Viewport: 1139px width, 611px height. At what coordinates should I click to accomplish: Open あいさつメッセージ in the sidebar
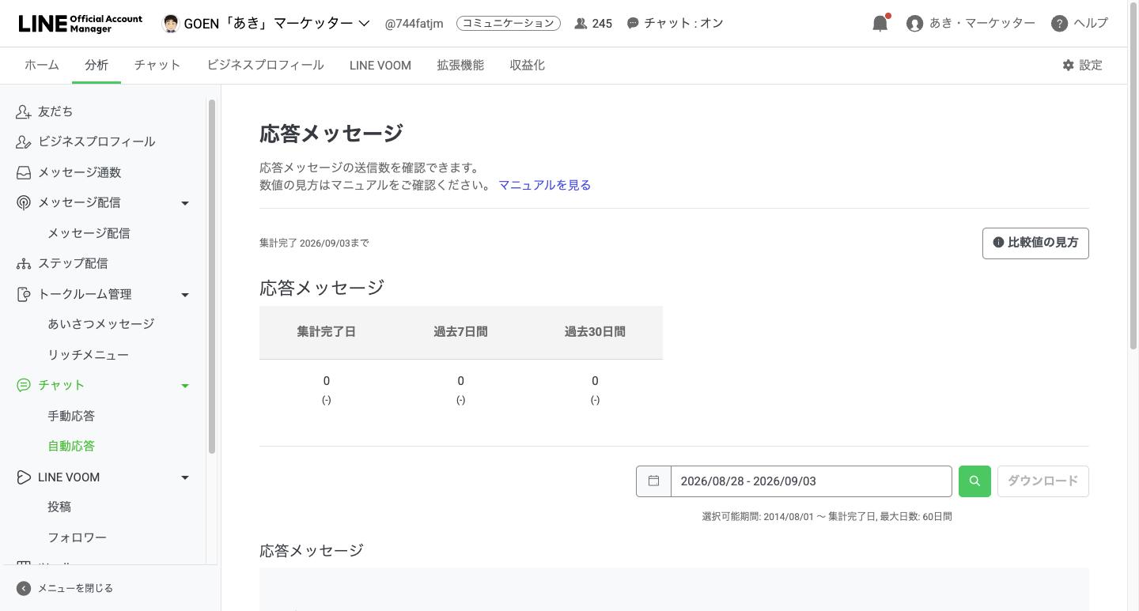click(100, 324)
